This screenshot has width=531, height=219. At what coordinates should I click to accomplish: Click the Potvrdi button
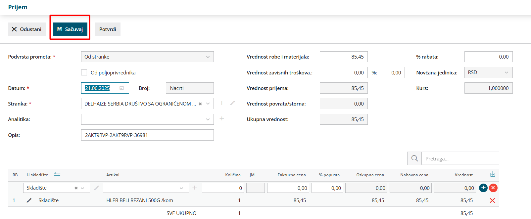(108, 29)
